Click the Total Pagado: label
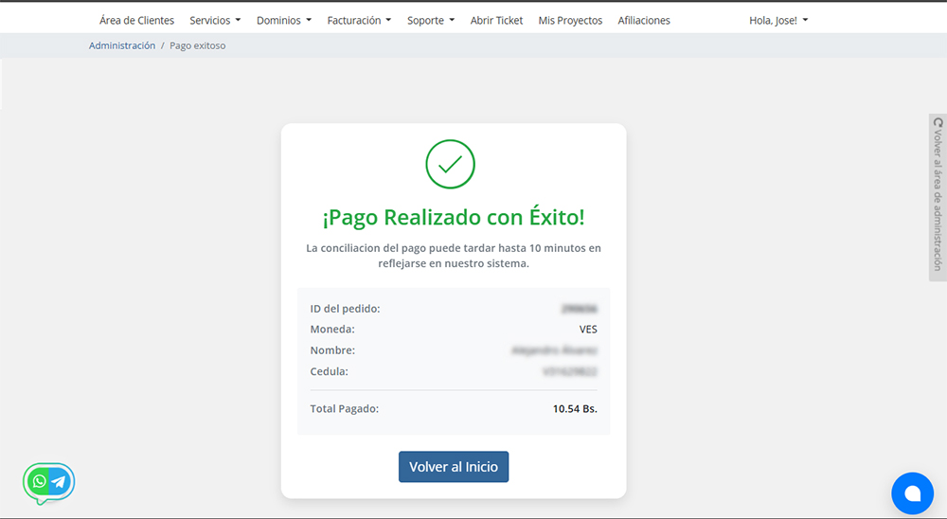Image resolution: width=947 pixels, height=519 pixels. pyautogui.click(x=345, y=409)
